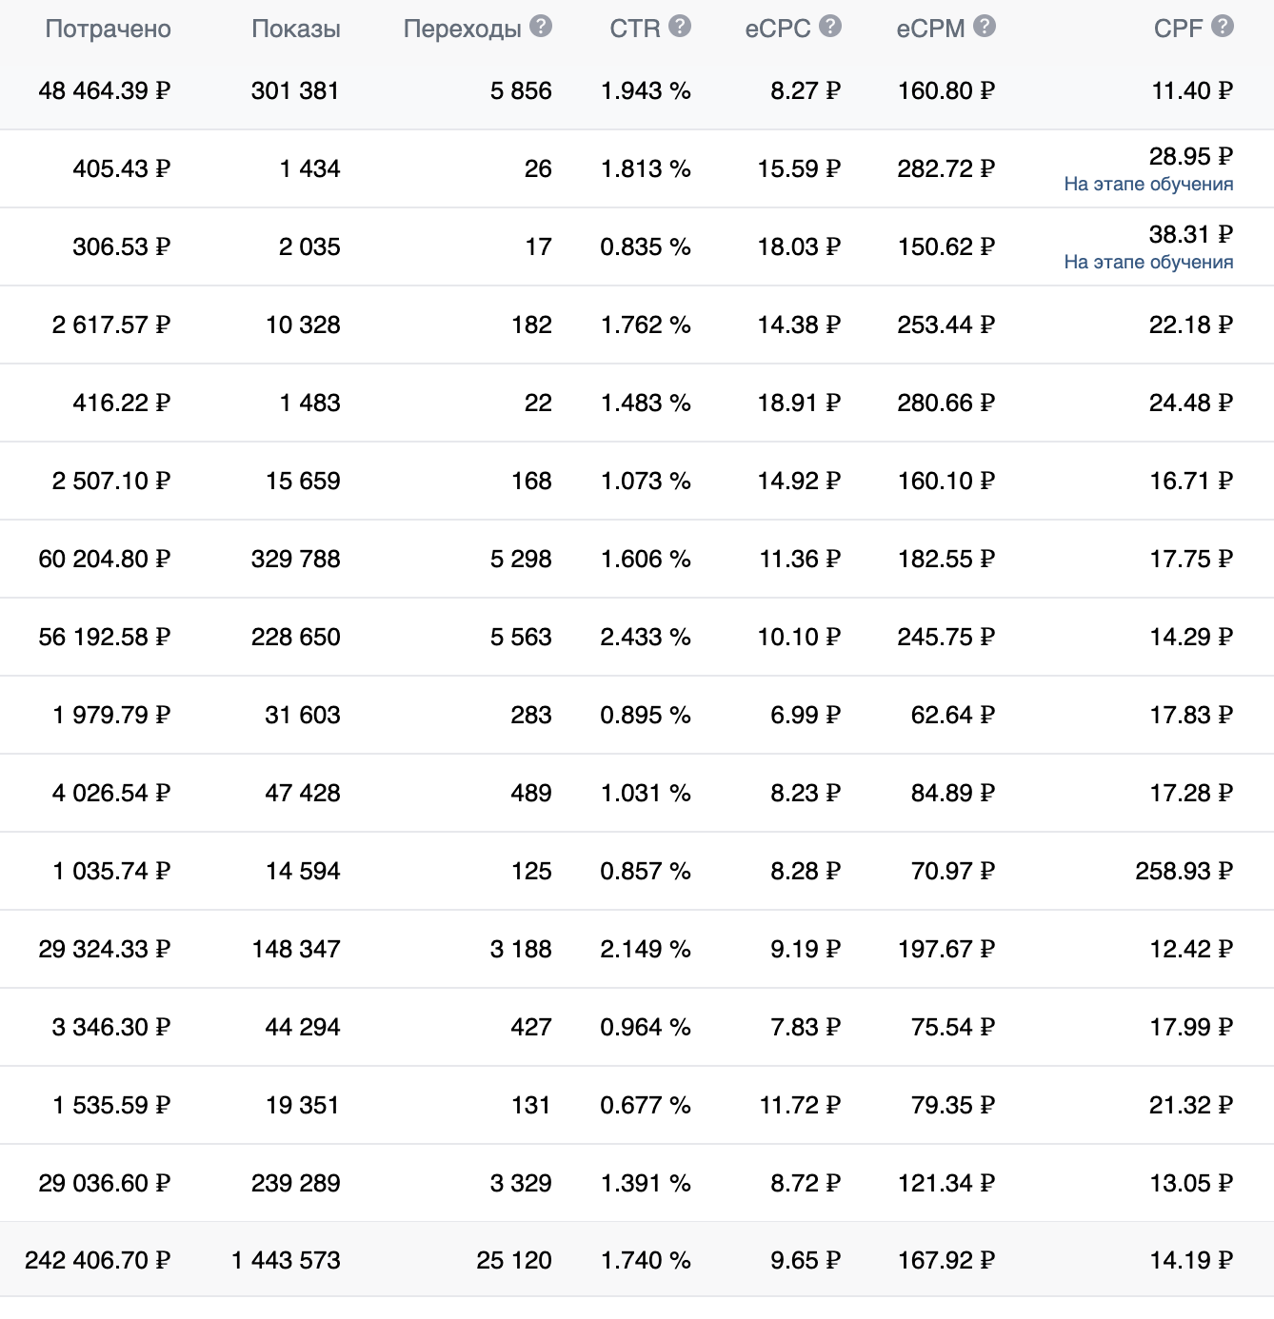Click help icon next to eCPM
This screenshot has width=1274, height=1319.
click(985, 27)
